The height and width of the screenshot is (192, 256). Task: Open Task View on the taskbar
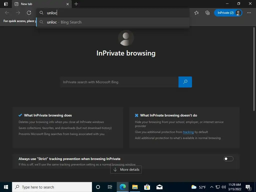(x=110, y=187)
